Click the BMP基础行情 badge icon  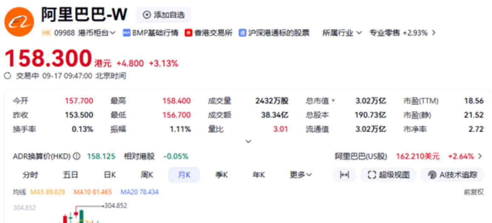pyautogui.click(x=126, y=33)
